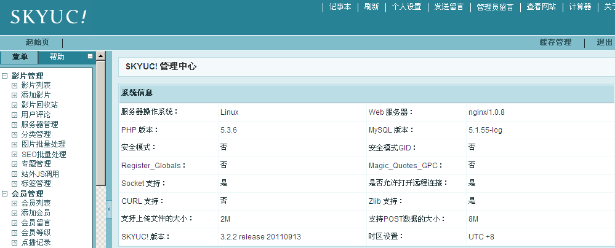Open 会员列表 menu item
This screenshot has width=615, height=248.
[x=36, y=203]
